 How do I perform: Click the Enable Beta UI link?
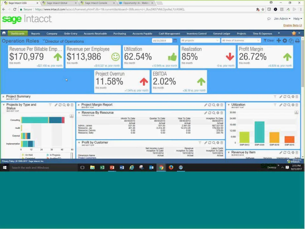292,25
